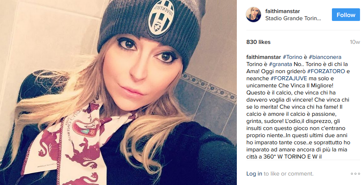Click Log in to like or comment
362x185 pixels.
coord(254,174)
